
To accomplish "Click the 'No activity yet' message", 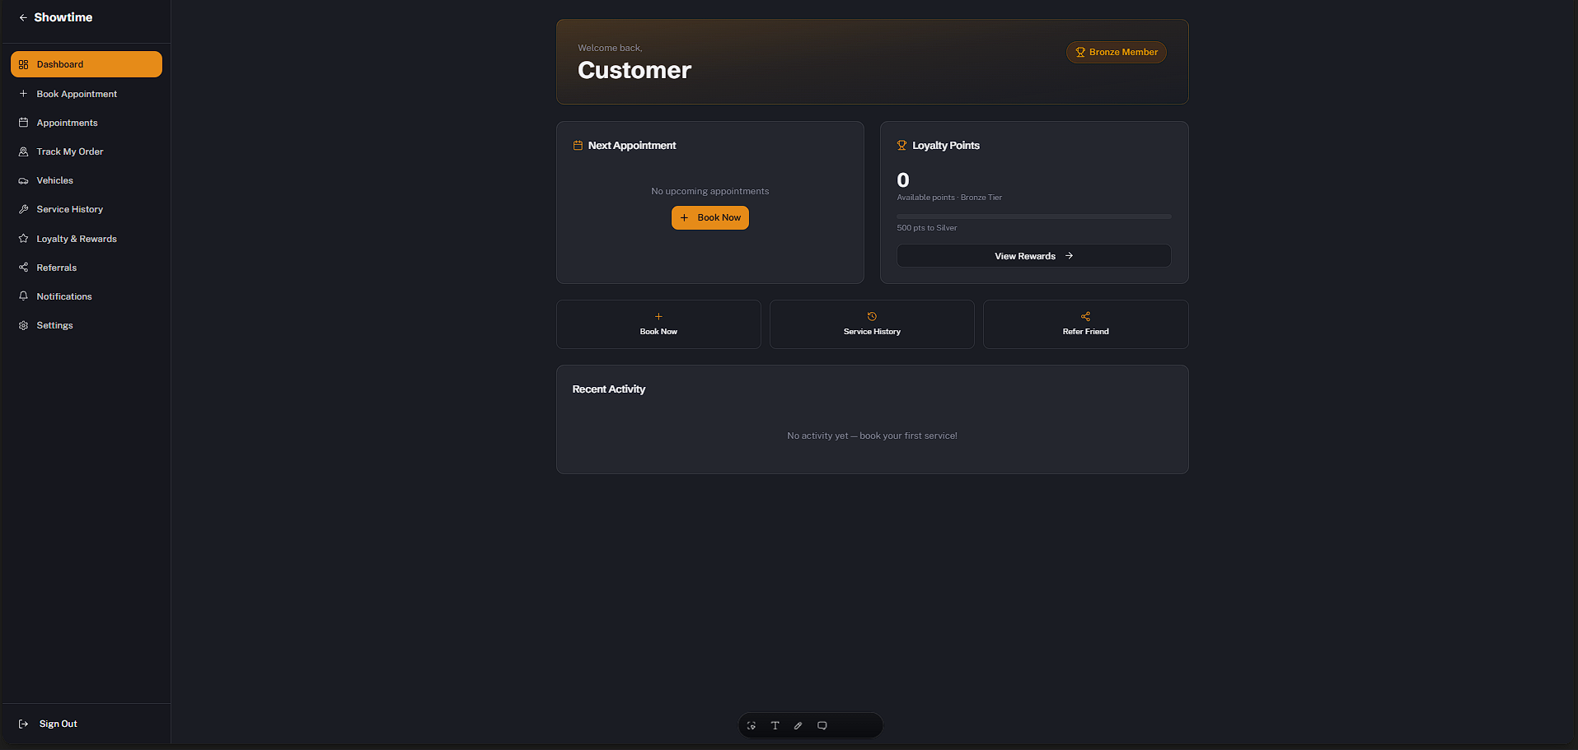I will (x=872, y=436).
